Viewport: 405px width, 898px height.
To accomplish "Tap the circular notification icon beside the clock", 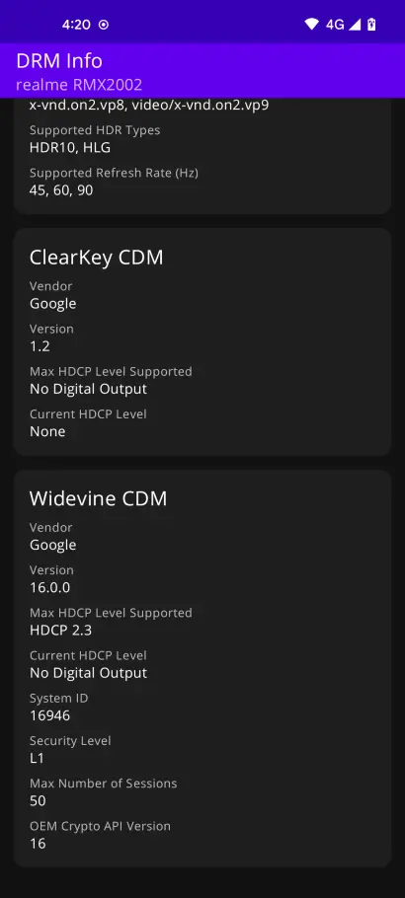I will coord(104,25).
